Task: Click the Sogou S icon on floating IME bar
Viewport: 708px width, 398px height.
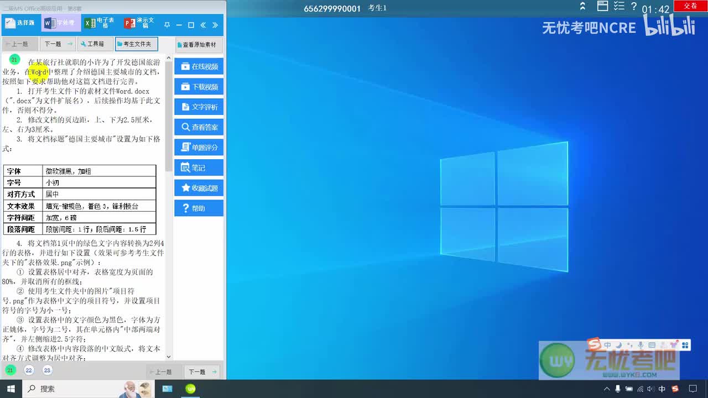Action: (x=594, y=345)
